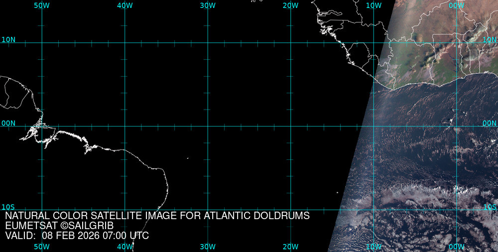The image size is (498, 252).
Task: Click the bottom 30W longitude label
Action: point(208,247)
